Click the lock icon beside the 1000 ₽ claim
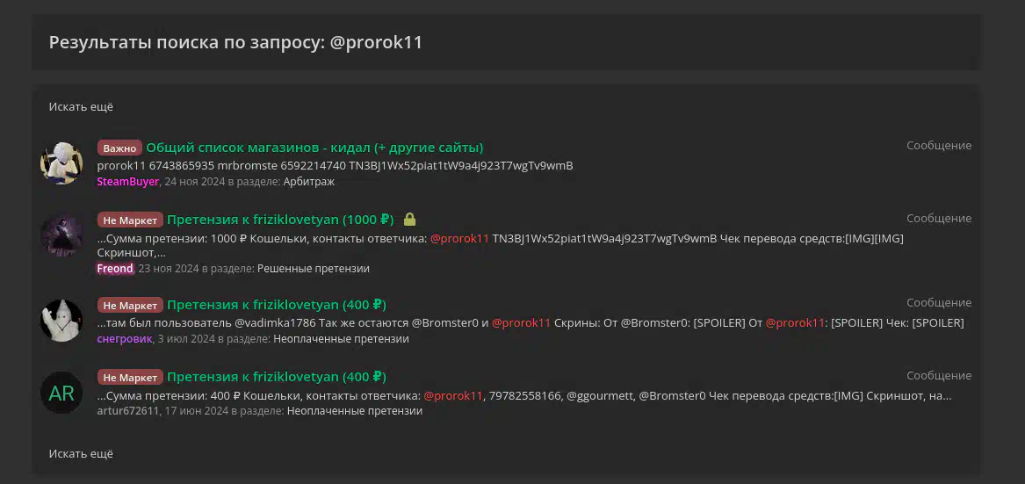1025x484 pixels. 410,219
